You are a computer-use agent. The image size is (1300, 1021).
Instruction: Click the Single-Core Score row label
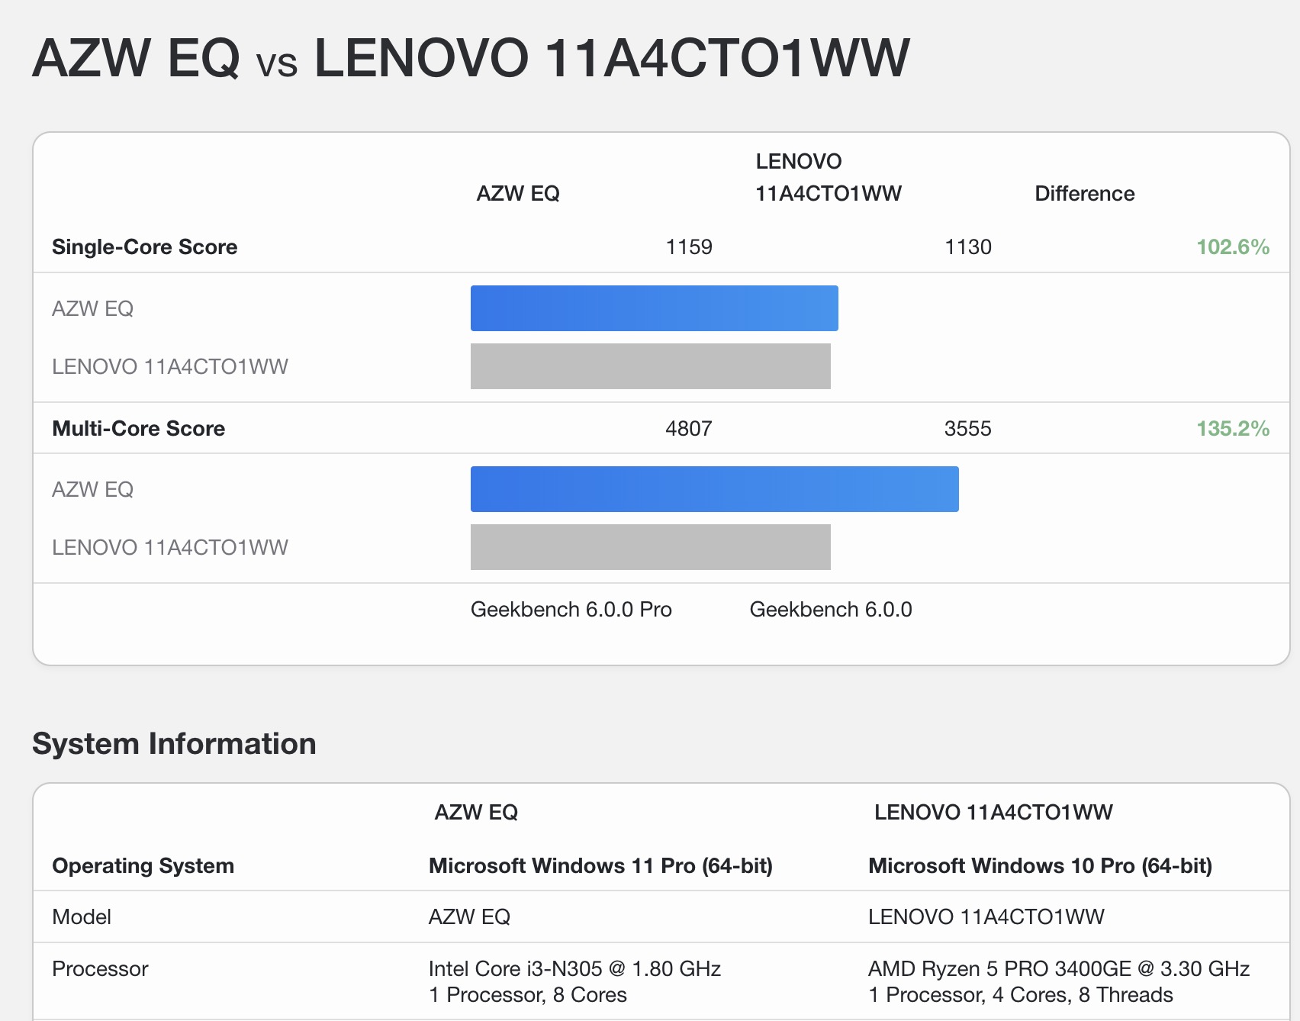[144, 247]
